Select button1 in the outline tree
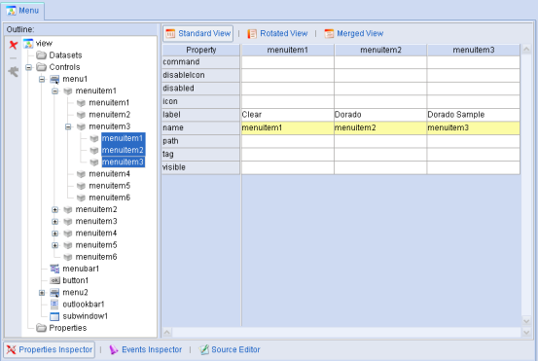Image resolution: width=538 pixels, height=361 pixels. [x=76, y=280]
